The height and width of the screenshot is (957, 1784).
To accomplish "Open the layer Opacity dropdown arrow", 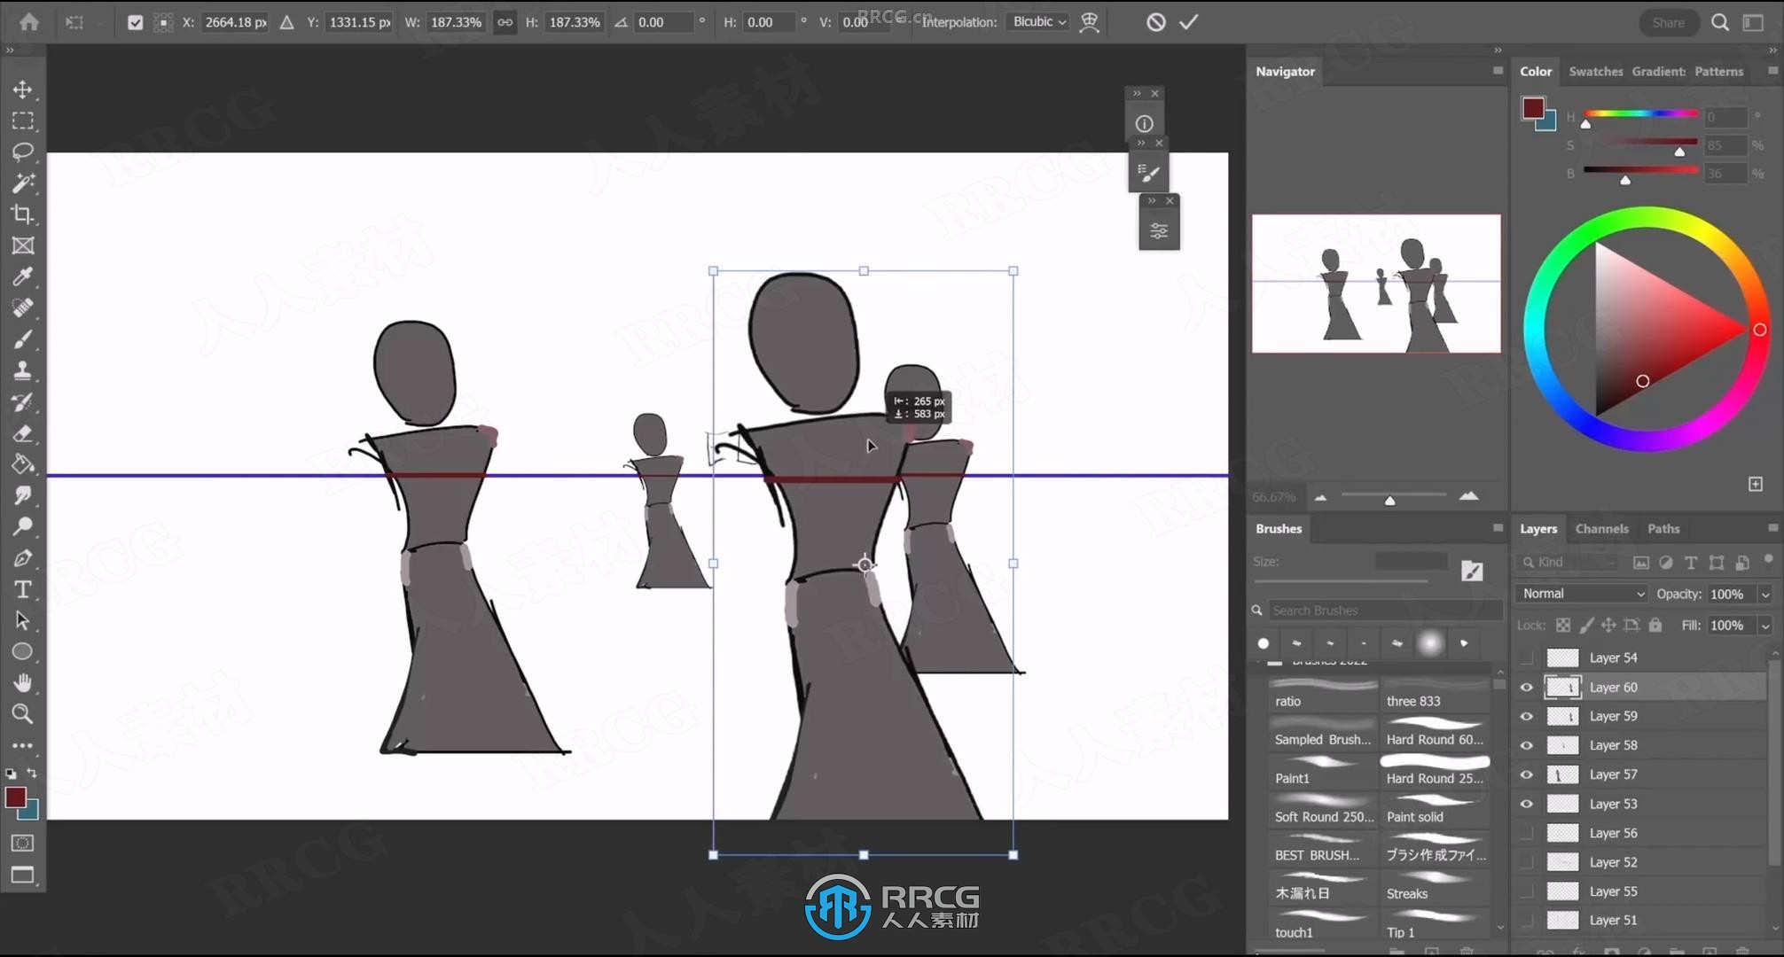I will coord(1764,595).
